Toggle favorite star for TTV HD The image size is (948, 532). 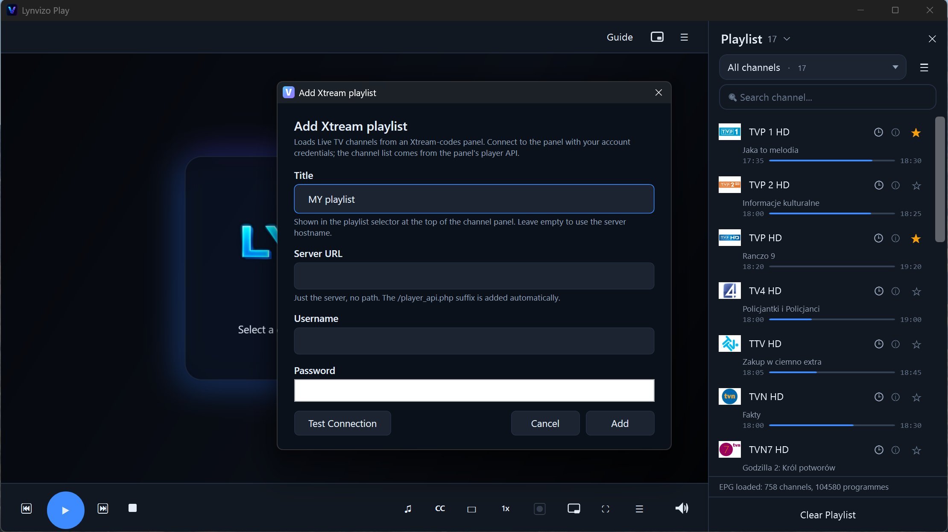pos(916,345)
